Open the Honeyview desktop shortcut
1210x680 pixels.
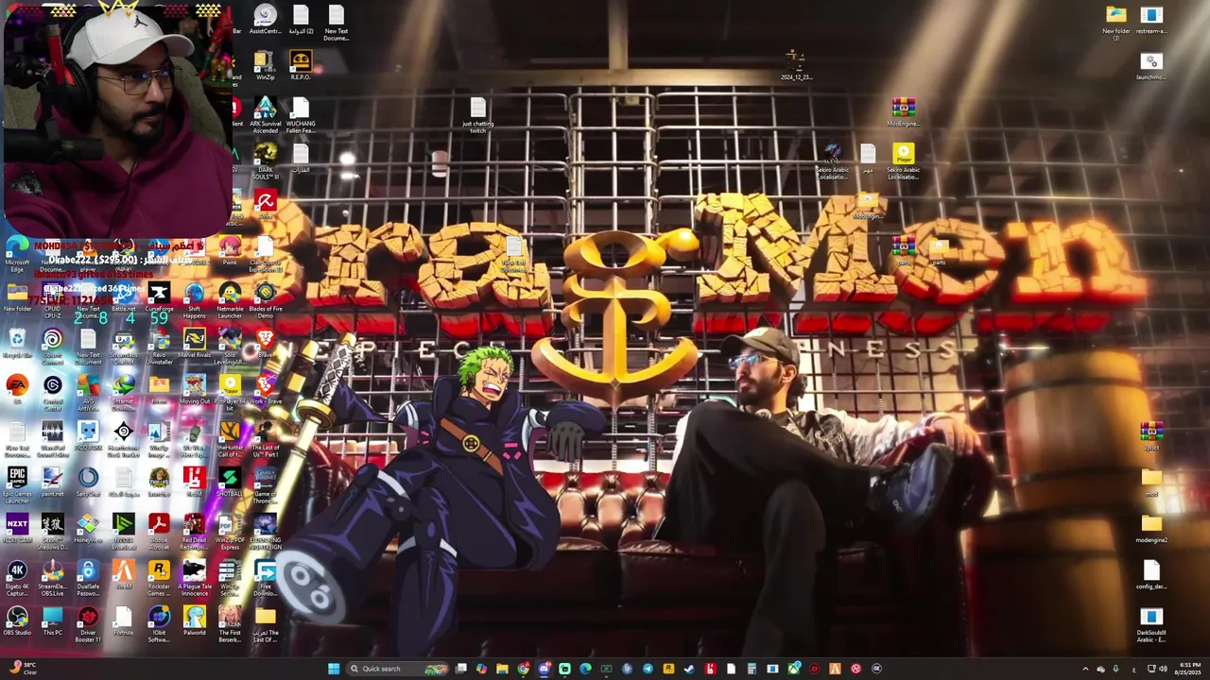(x=88, y=529)
